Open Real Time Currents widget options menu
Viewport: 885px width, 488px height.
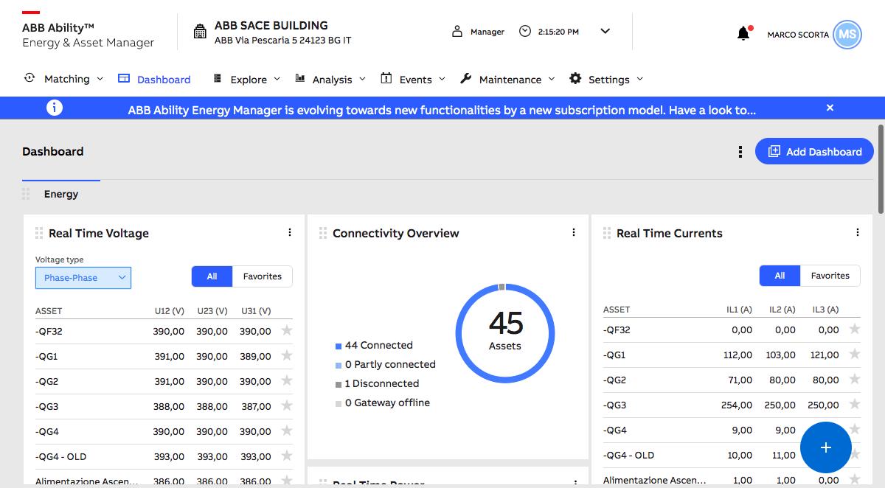pos(857,232)
